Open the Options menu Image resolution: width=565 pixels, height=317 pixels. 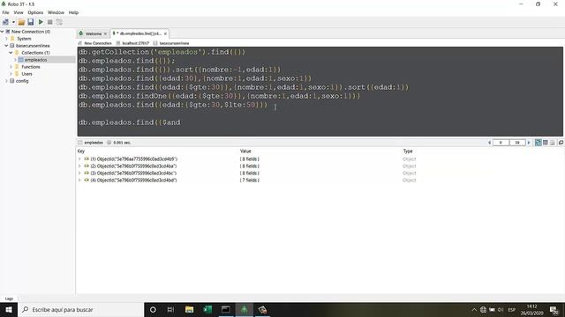point(35,12)
